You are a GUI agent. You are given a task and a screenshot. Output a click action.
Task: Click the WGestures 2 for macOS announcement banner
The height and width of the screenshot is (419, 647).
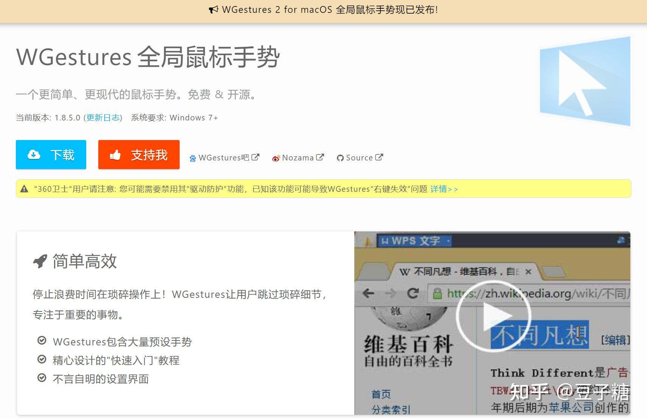pyautogui.click(x=323, y=9)
